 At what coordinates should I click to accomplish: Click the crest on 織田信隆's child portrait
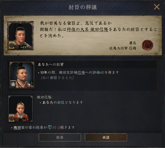11,118
